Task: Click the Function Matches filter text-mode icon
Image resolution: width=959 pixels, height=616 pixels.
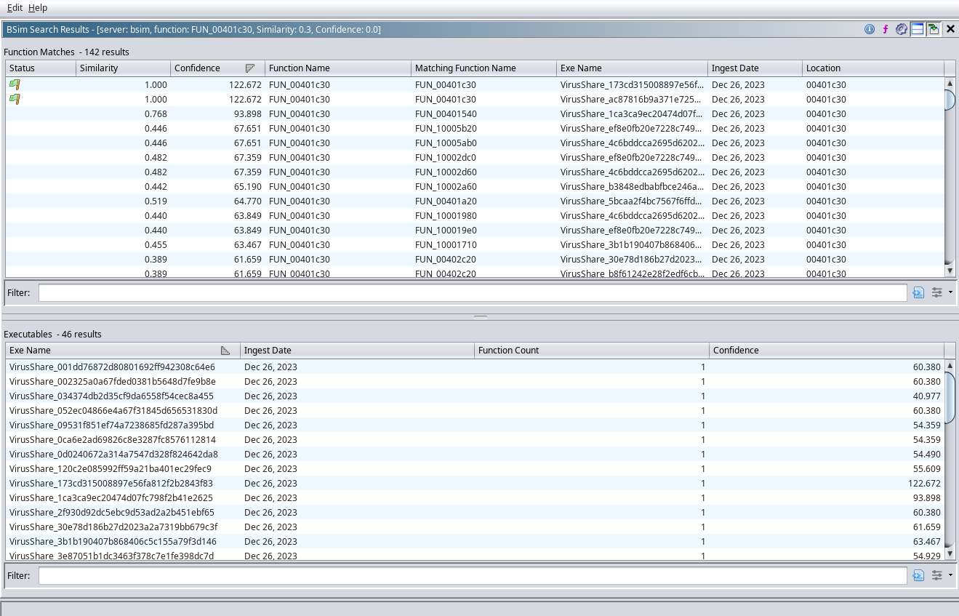Action: click(919, 292)
